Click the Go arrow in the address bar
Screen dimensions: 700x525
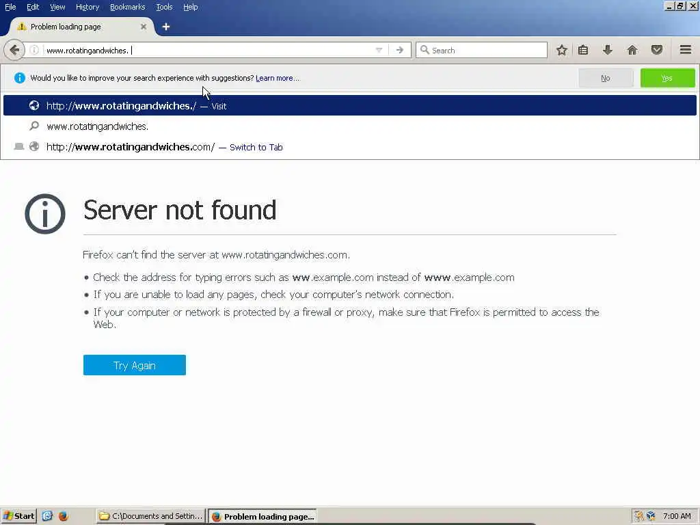coord(399,50)
